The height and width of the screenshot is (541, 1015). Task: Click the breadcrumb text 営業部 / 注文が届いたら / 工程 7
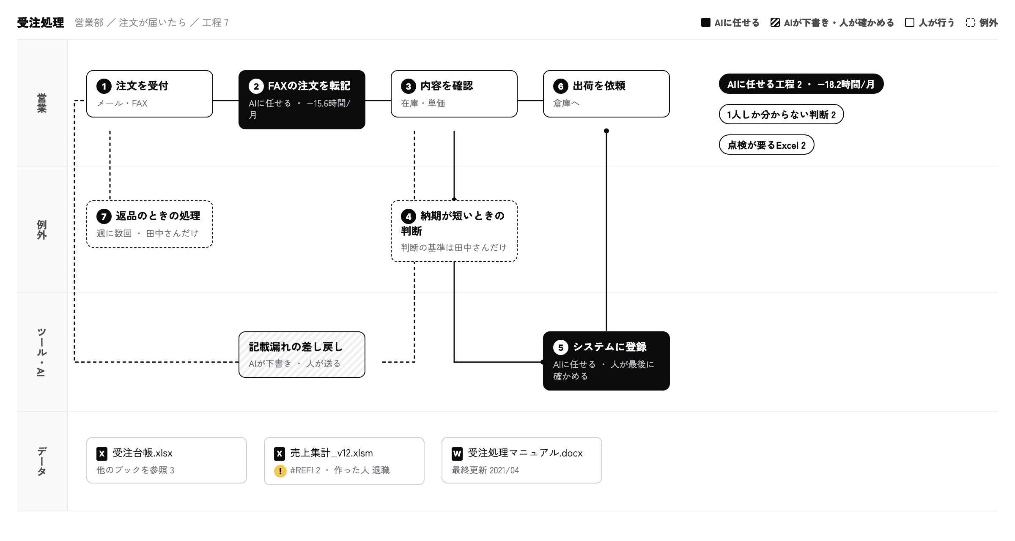tap(152, 22)
